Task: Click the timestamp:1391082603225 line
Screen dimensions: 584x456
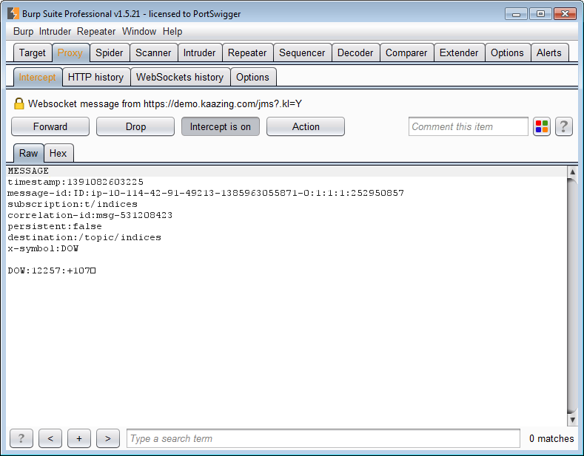Action: click(x=75, y=183)
